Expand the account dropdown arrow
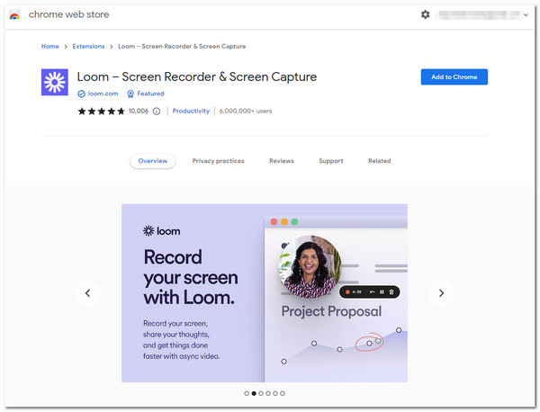The image size is (540, 412). click(x=526, y=14)
